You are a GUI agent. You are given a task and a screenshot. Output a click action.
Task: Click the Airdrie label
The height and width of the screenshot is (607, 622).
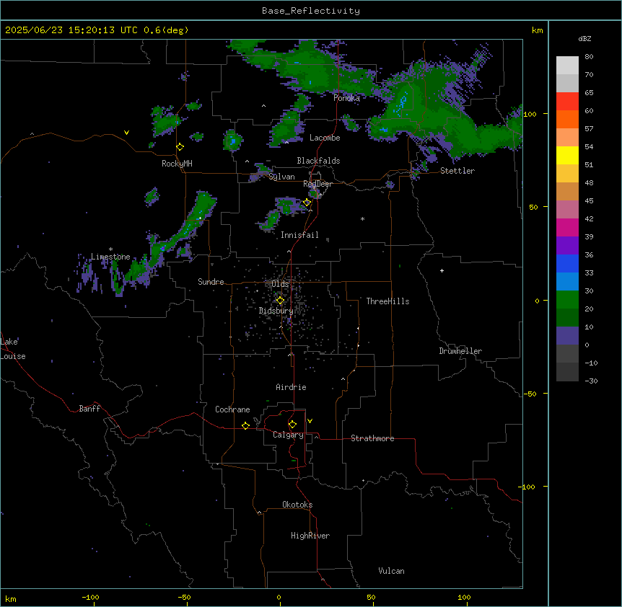click(291, 387)
